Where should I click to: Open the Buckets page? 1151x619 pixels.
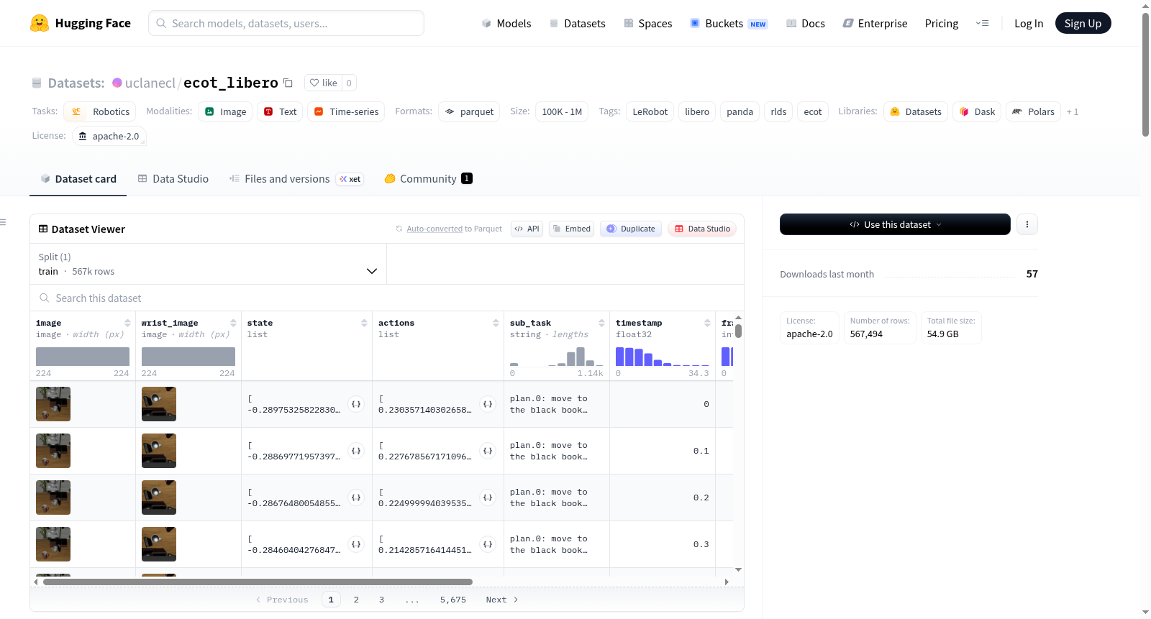pyautogui.click(x=729, y=23)
